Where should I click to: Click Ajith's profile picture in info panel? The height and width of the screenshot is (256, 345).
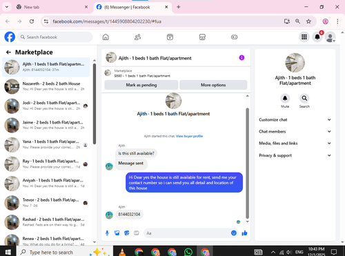coord(295,63)
